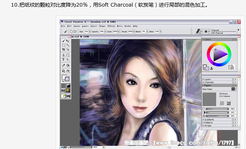Open the Edit menu
Viewport: 246px width, 149px height.
[x=69, y=26]
